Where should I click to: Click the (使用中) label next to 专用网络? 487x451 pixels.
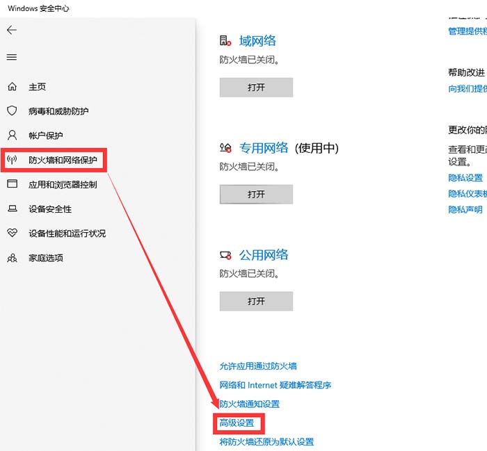tap(317, 148)
